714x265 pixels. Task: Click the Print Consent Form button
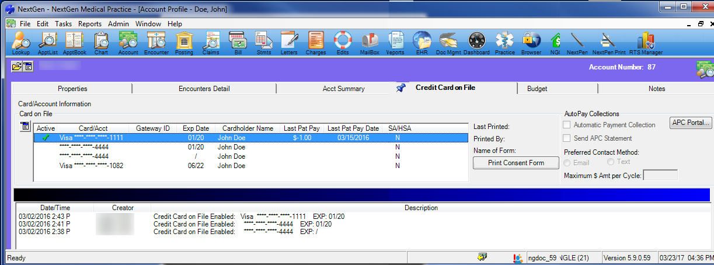pos(516,163)
